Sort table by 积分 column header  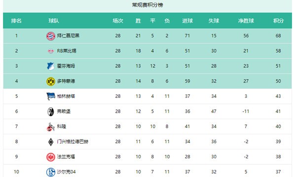pos(278,21)
